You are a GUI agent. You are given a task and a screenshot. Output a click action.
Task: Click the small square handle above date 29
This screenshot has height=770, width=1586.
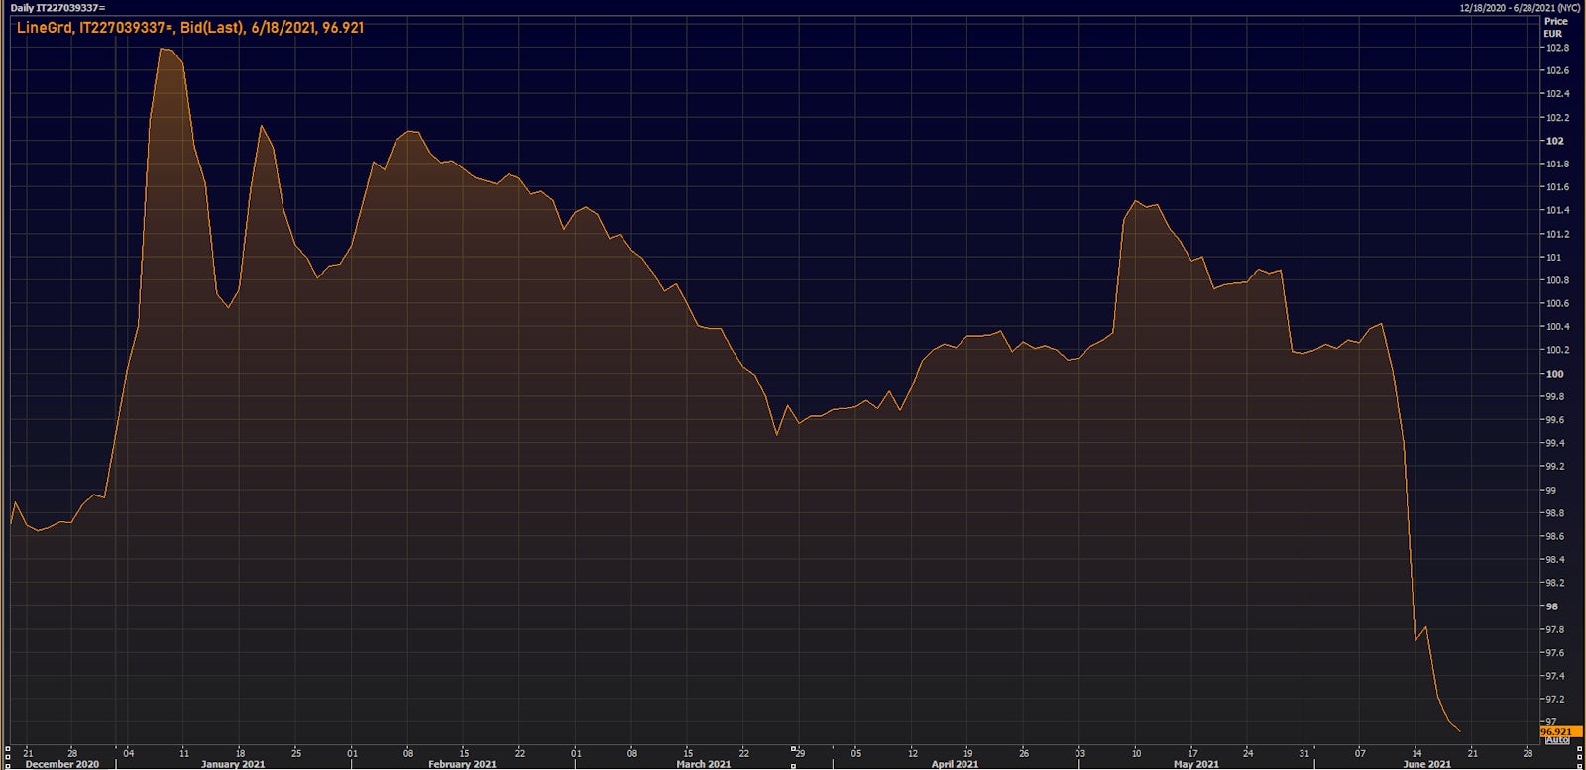[793, 748]
